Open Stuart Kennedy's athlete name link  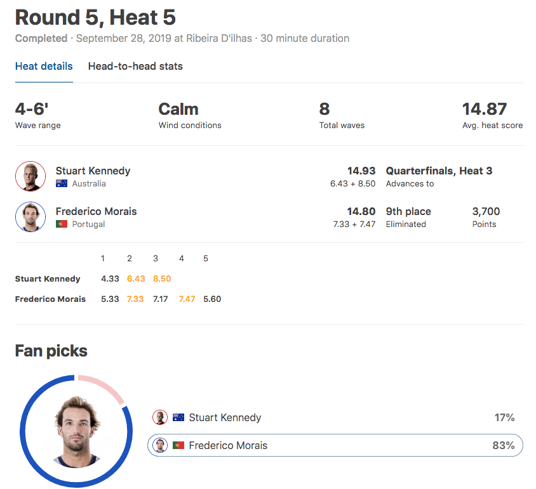pyautogui.click(x=93, y=171)
